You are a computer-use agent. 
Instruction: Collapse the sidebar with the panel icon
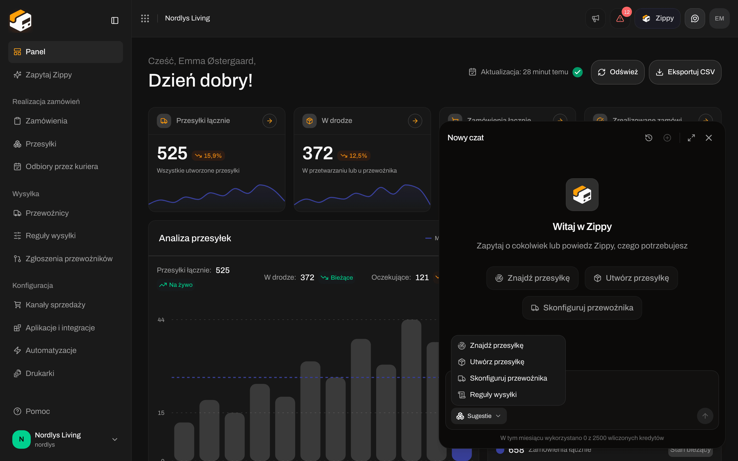pyautogui.click(x=115, y=20)
